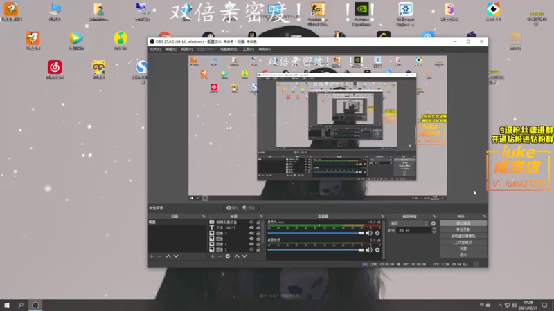This screenshot has height=311, width=554.
Task: Click the 工作室模式 button
Action: click(463, 243)
